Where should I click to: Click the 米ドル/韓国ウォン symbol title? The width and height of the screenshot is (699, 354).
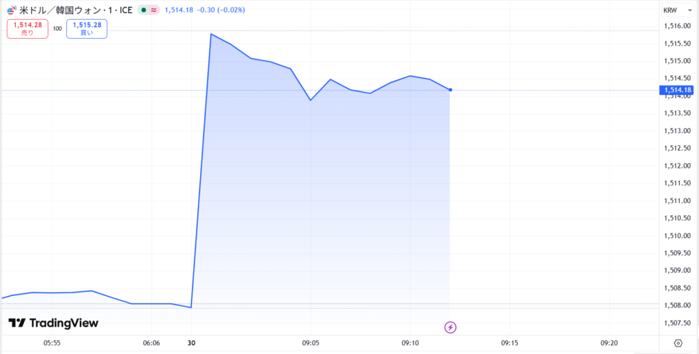[x=76, y=10]
